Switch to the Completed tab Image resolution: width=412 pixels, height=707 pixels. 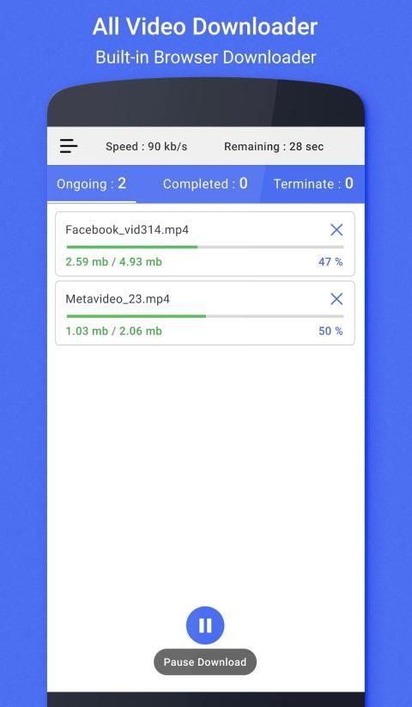pos(205,184)
